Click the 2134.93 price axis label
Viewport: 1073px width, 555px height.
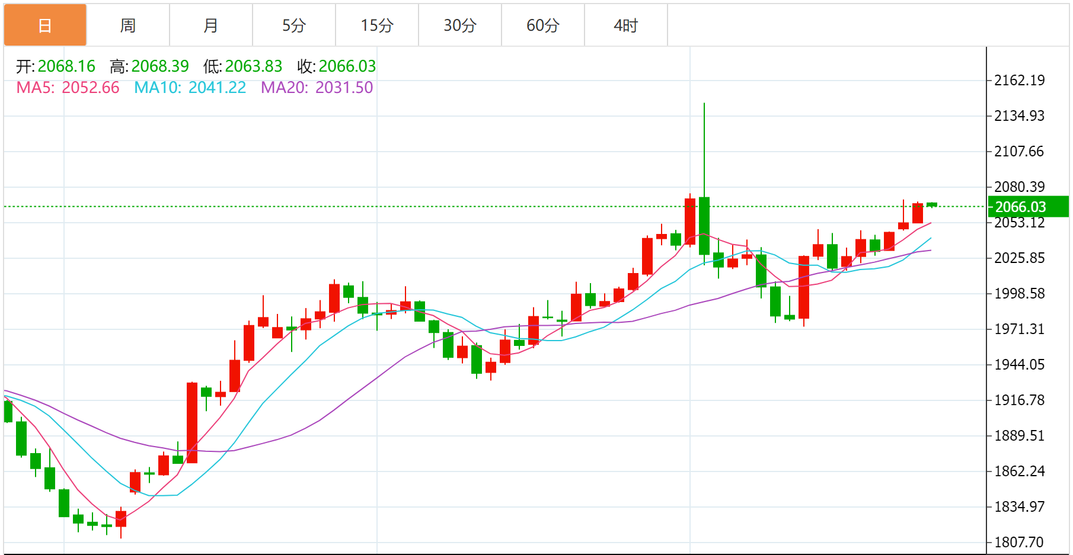point(1020,116)
